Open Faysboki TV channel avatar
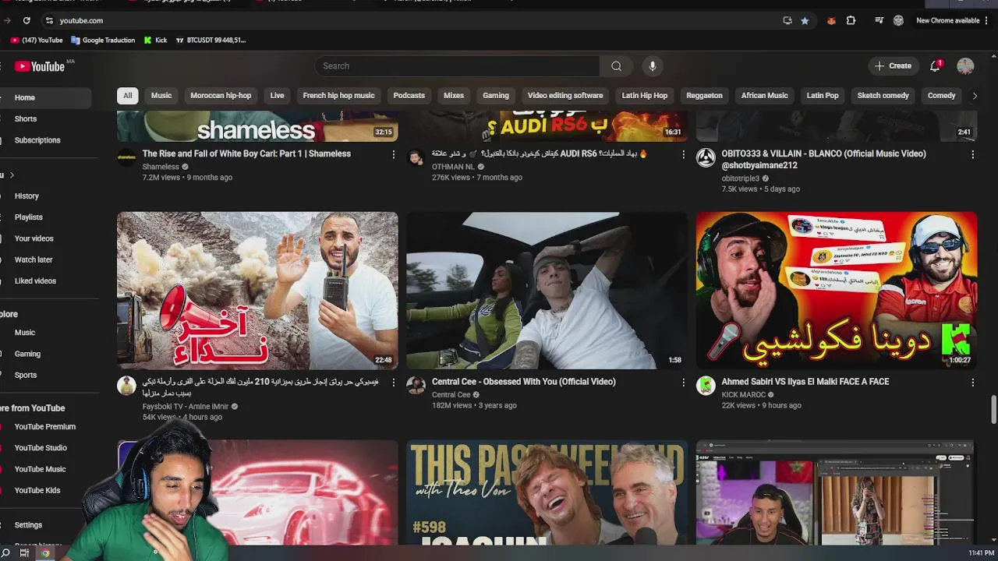This screenshot has height=561, width=998. click(126, 386)
